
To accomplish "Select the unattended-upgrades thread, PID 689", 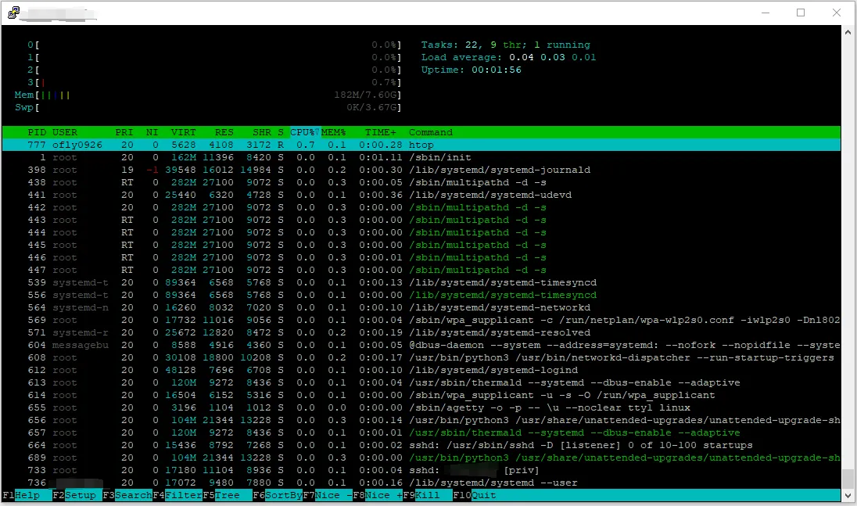I will pos(421,458).
